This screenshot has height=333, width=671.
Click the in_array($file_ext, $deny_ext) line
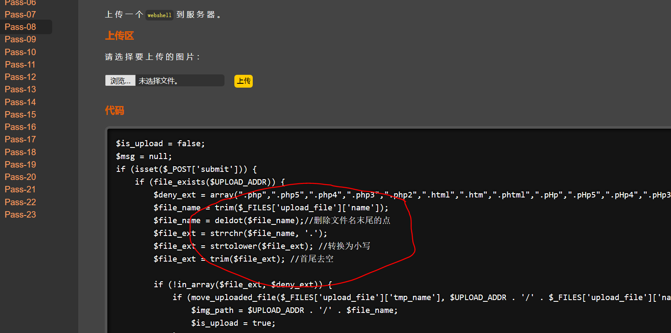pyautogui.click(x=243, y=285)
